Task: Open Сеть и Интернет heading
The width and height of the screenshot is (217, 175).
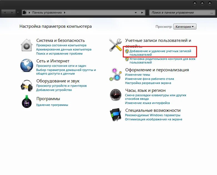Action: pos(53,61)
